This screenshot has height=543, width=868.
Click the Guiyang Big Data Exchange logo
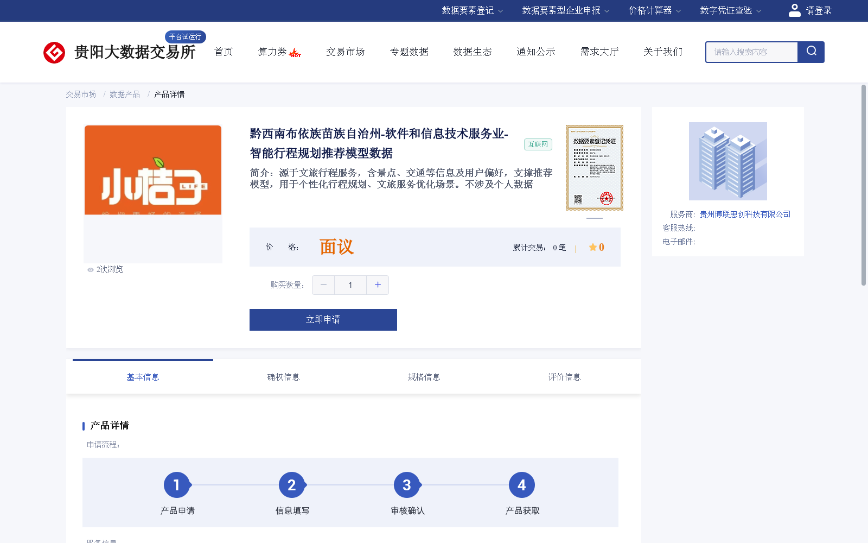click(119, 52)
